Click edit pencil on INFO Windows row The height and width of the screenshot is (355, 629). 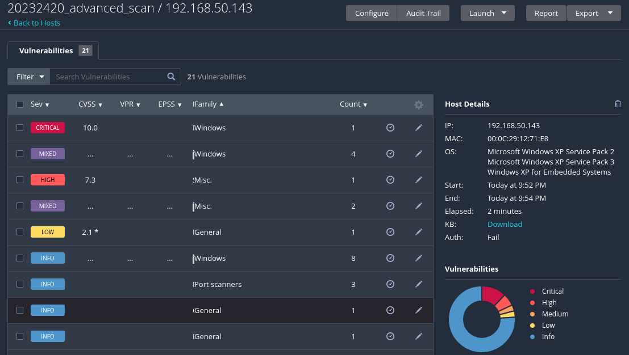418,258
